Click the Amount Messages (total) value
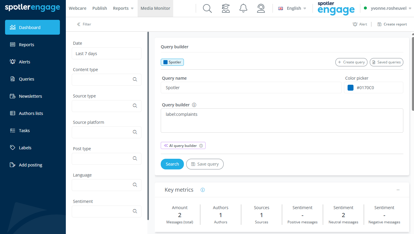The height and width of the screenshot is (234, 414). point(180,215)
